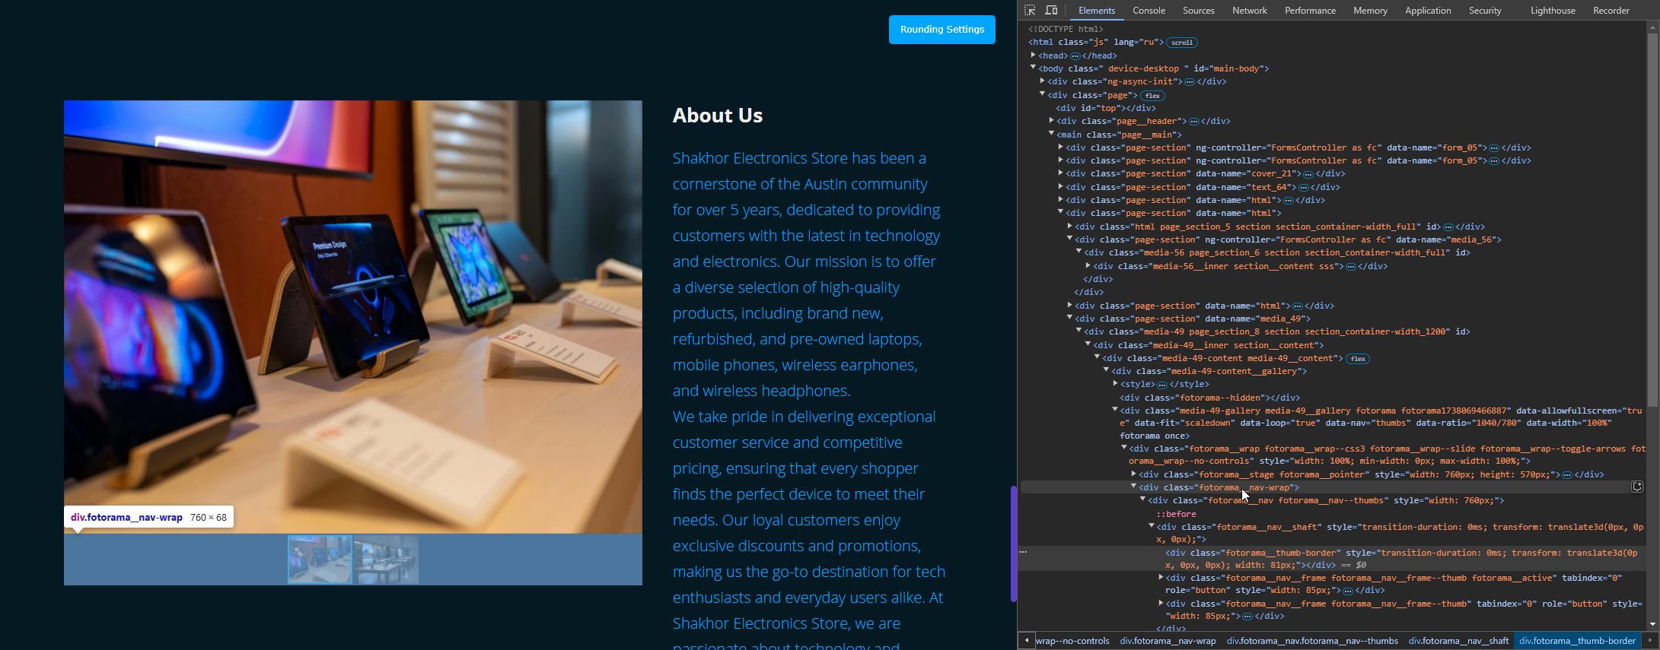Select the <!DOCTYPE html> row
Image resolution: width=1660 pixels, height=650 pixels.
pyautogui.click(x=1066, y=29)
